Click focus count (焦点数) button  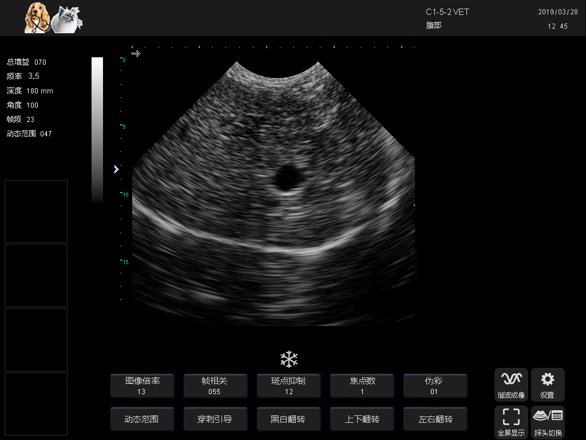pyautogui.click(x=362, y=386)
